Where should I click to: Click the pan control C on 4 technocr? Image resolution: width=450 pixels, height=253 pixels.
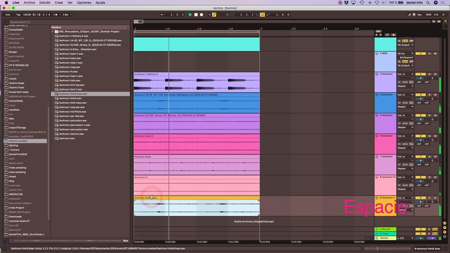433,99
